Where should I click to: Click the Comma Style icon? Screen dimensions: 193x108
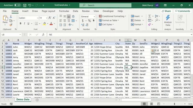(x=94, y=21)
